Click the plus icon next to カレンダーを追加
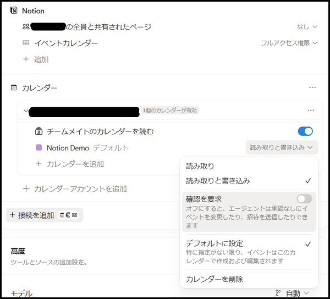 (x=38, y=164)
